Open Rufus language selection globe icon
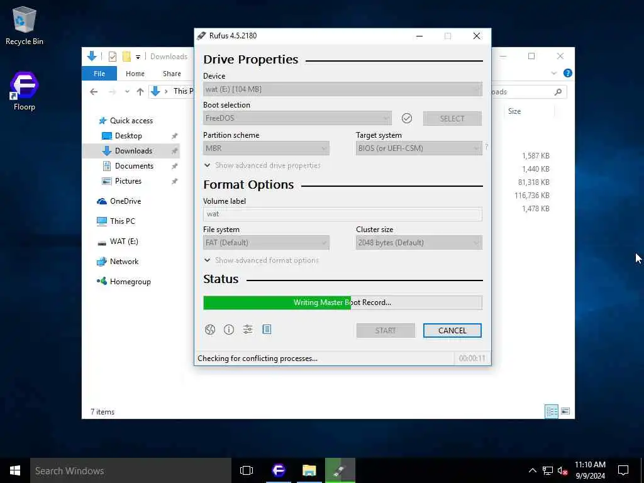The image size is (644, 483). pyautogui.click(x=210, y=330)
